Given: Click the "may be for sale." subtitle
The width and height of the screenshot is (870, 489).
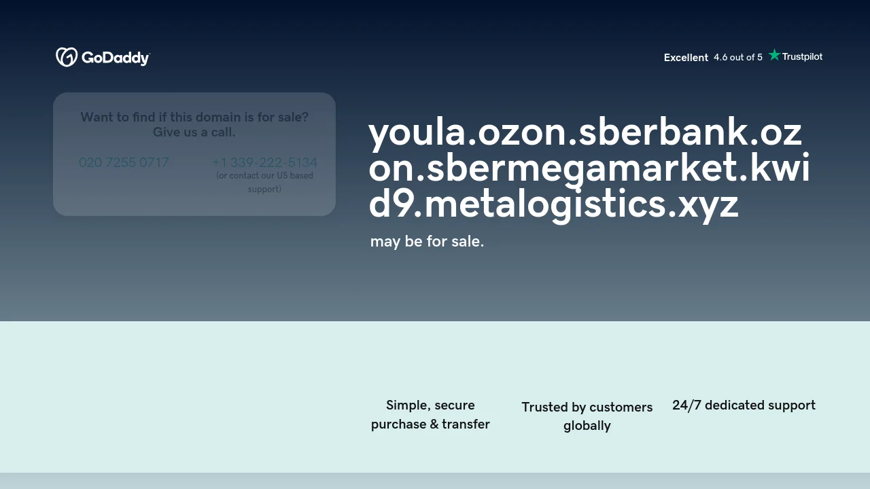Looking at the screenshot, I should click(427, 241).
